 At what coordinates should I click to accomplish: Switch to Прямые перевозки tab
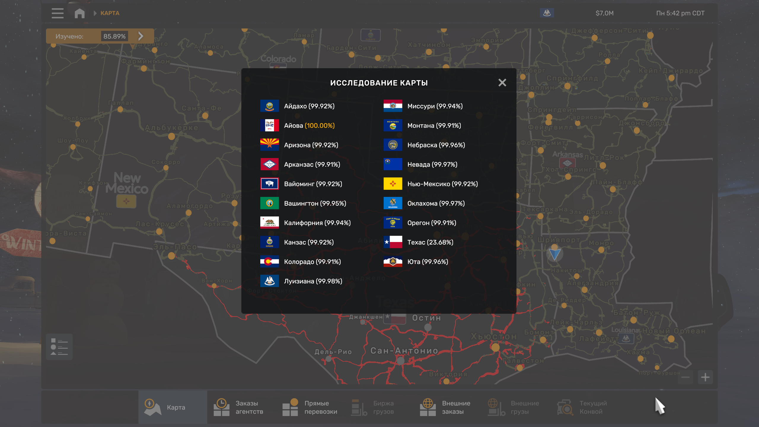pos(310,407)
